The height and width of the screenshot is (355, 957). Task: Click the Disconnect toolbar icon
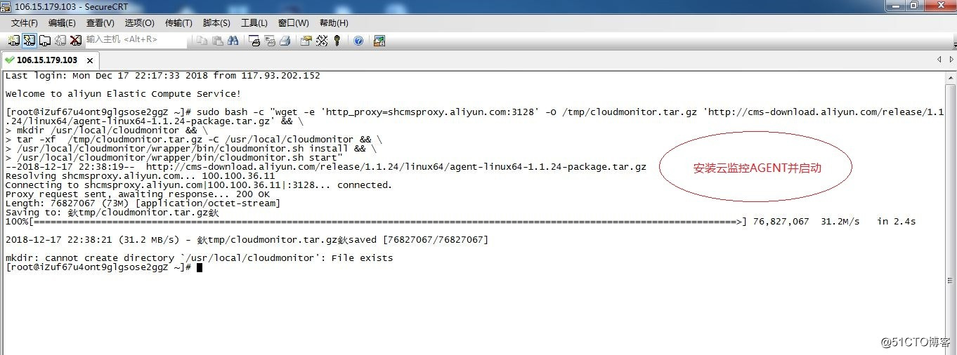74,40
